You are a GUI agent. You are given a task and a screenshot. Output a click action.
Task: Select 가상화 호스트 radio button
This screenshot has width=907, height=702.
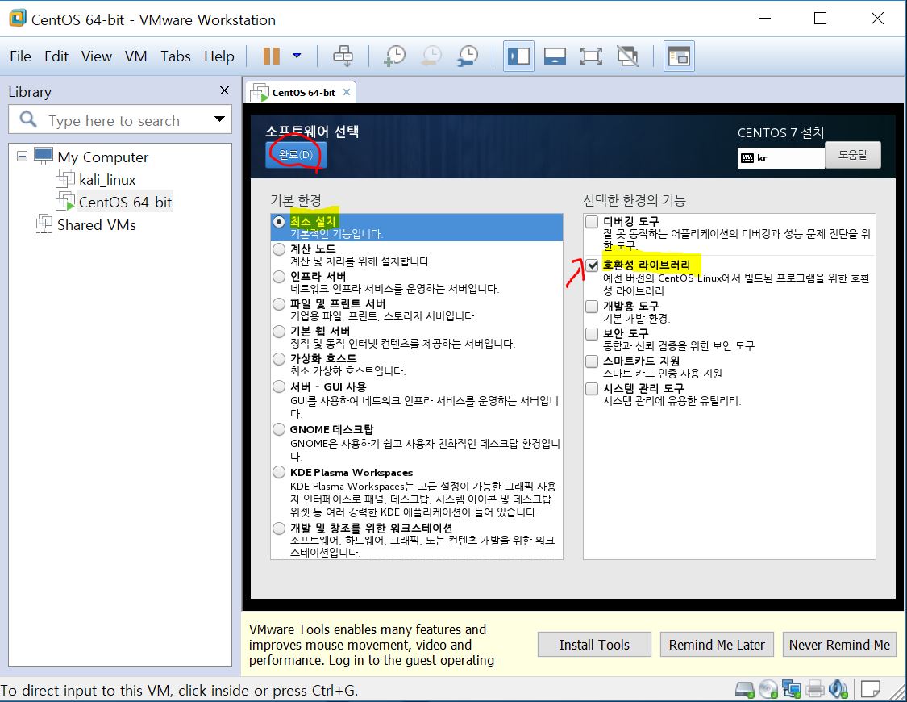(279, 359)
